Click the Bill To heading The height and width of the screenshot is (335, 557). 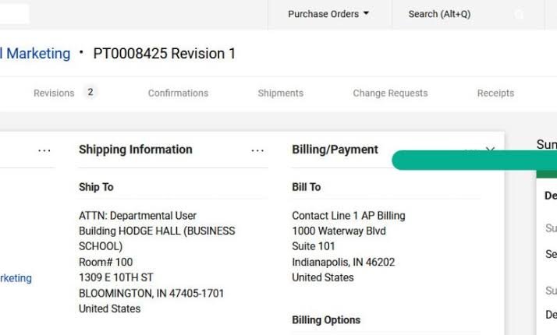[307, 187]
